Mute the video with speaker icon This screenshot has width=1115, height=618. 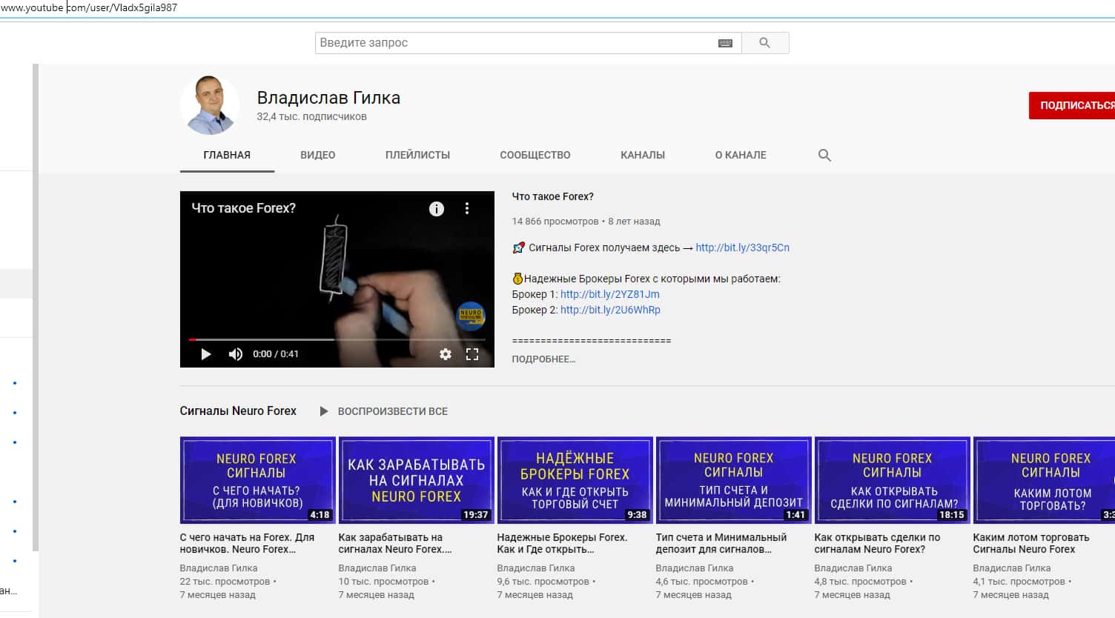[x=235, y=354]
